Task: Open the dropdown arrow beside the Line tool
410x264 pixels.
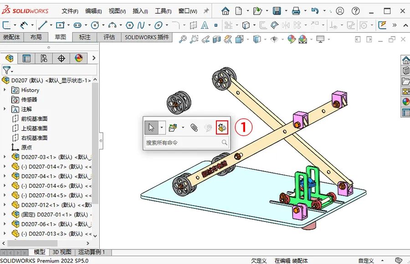Action: [51, 25]
